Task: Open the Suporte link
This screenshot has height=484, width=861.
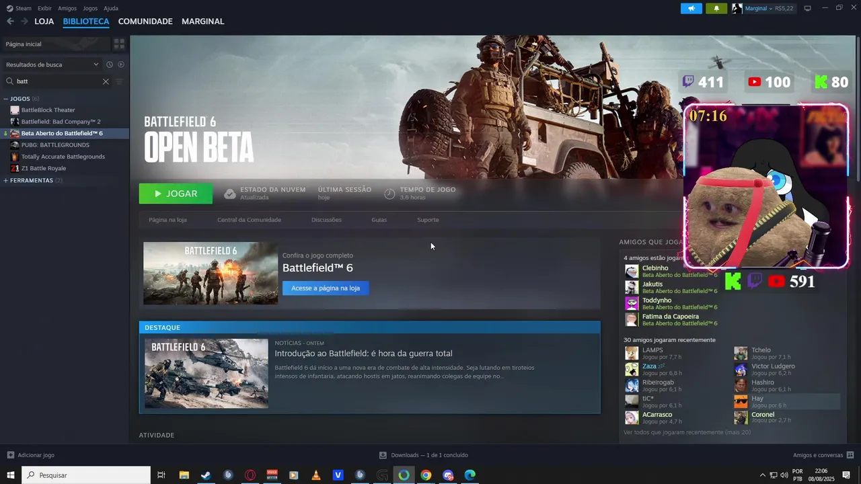Action: point(428,220)
